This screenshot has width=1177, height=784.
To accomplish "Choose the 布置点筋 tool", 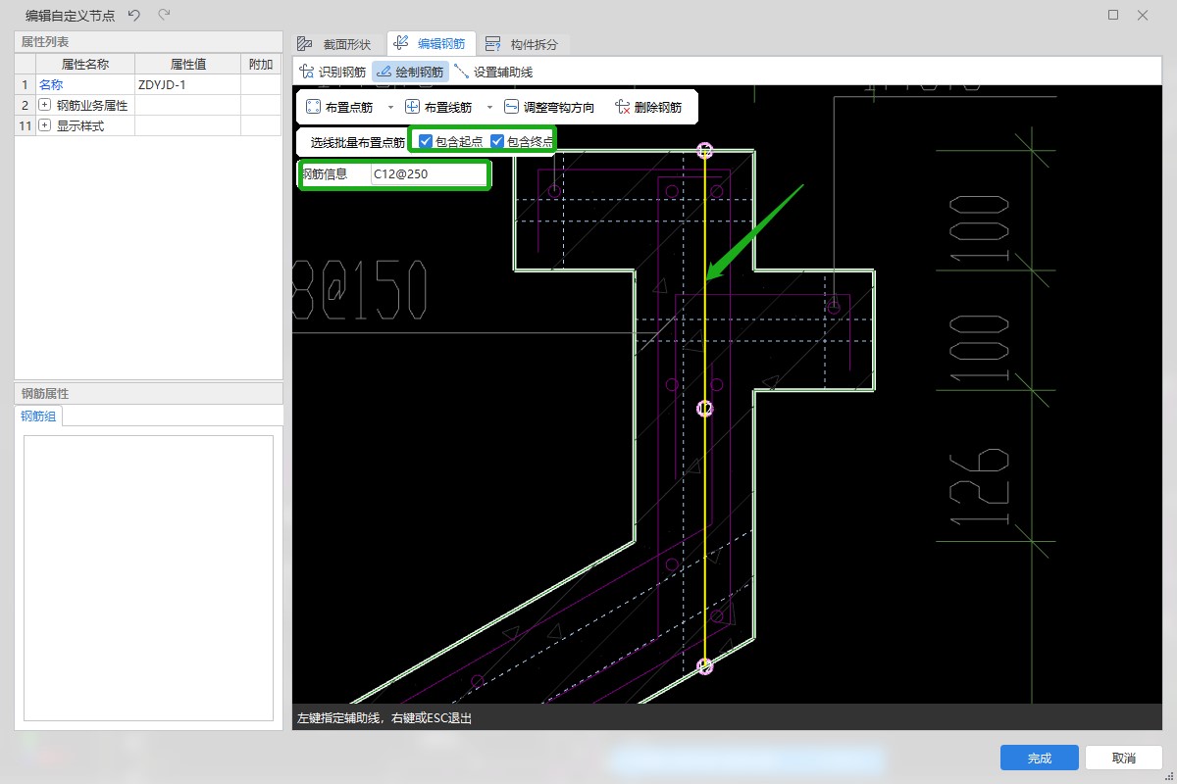I will (339, 107).
